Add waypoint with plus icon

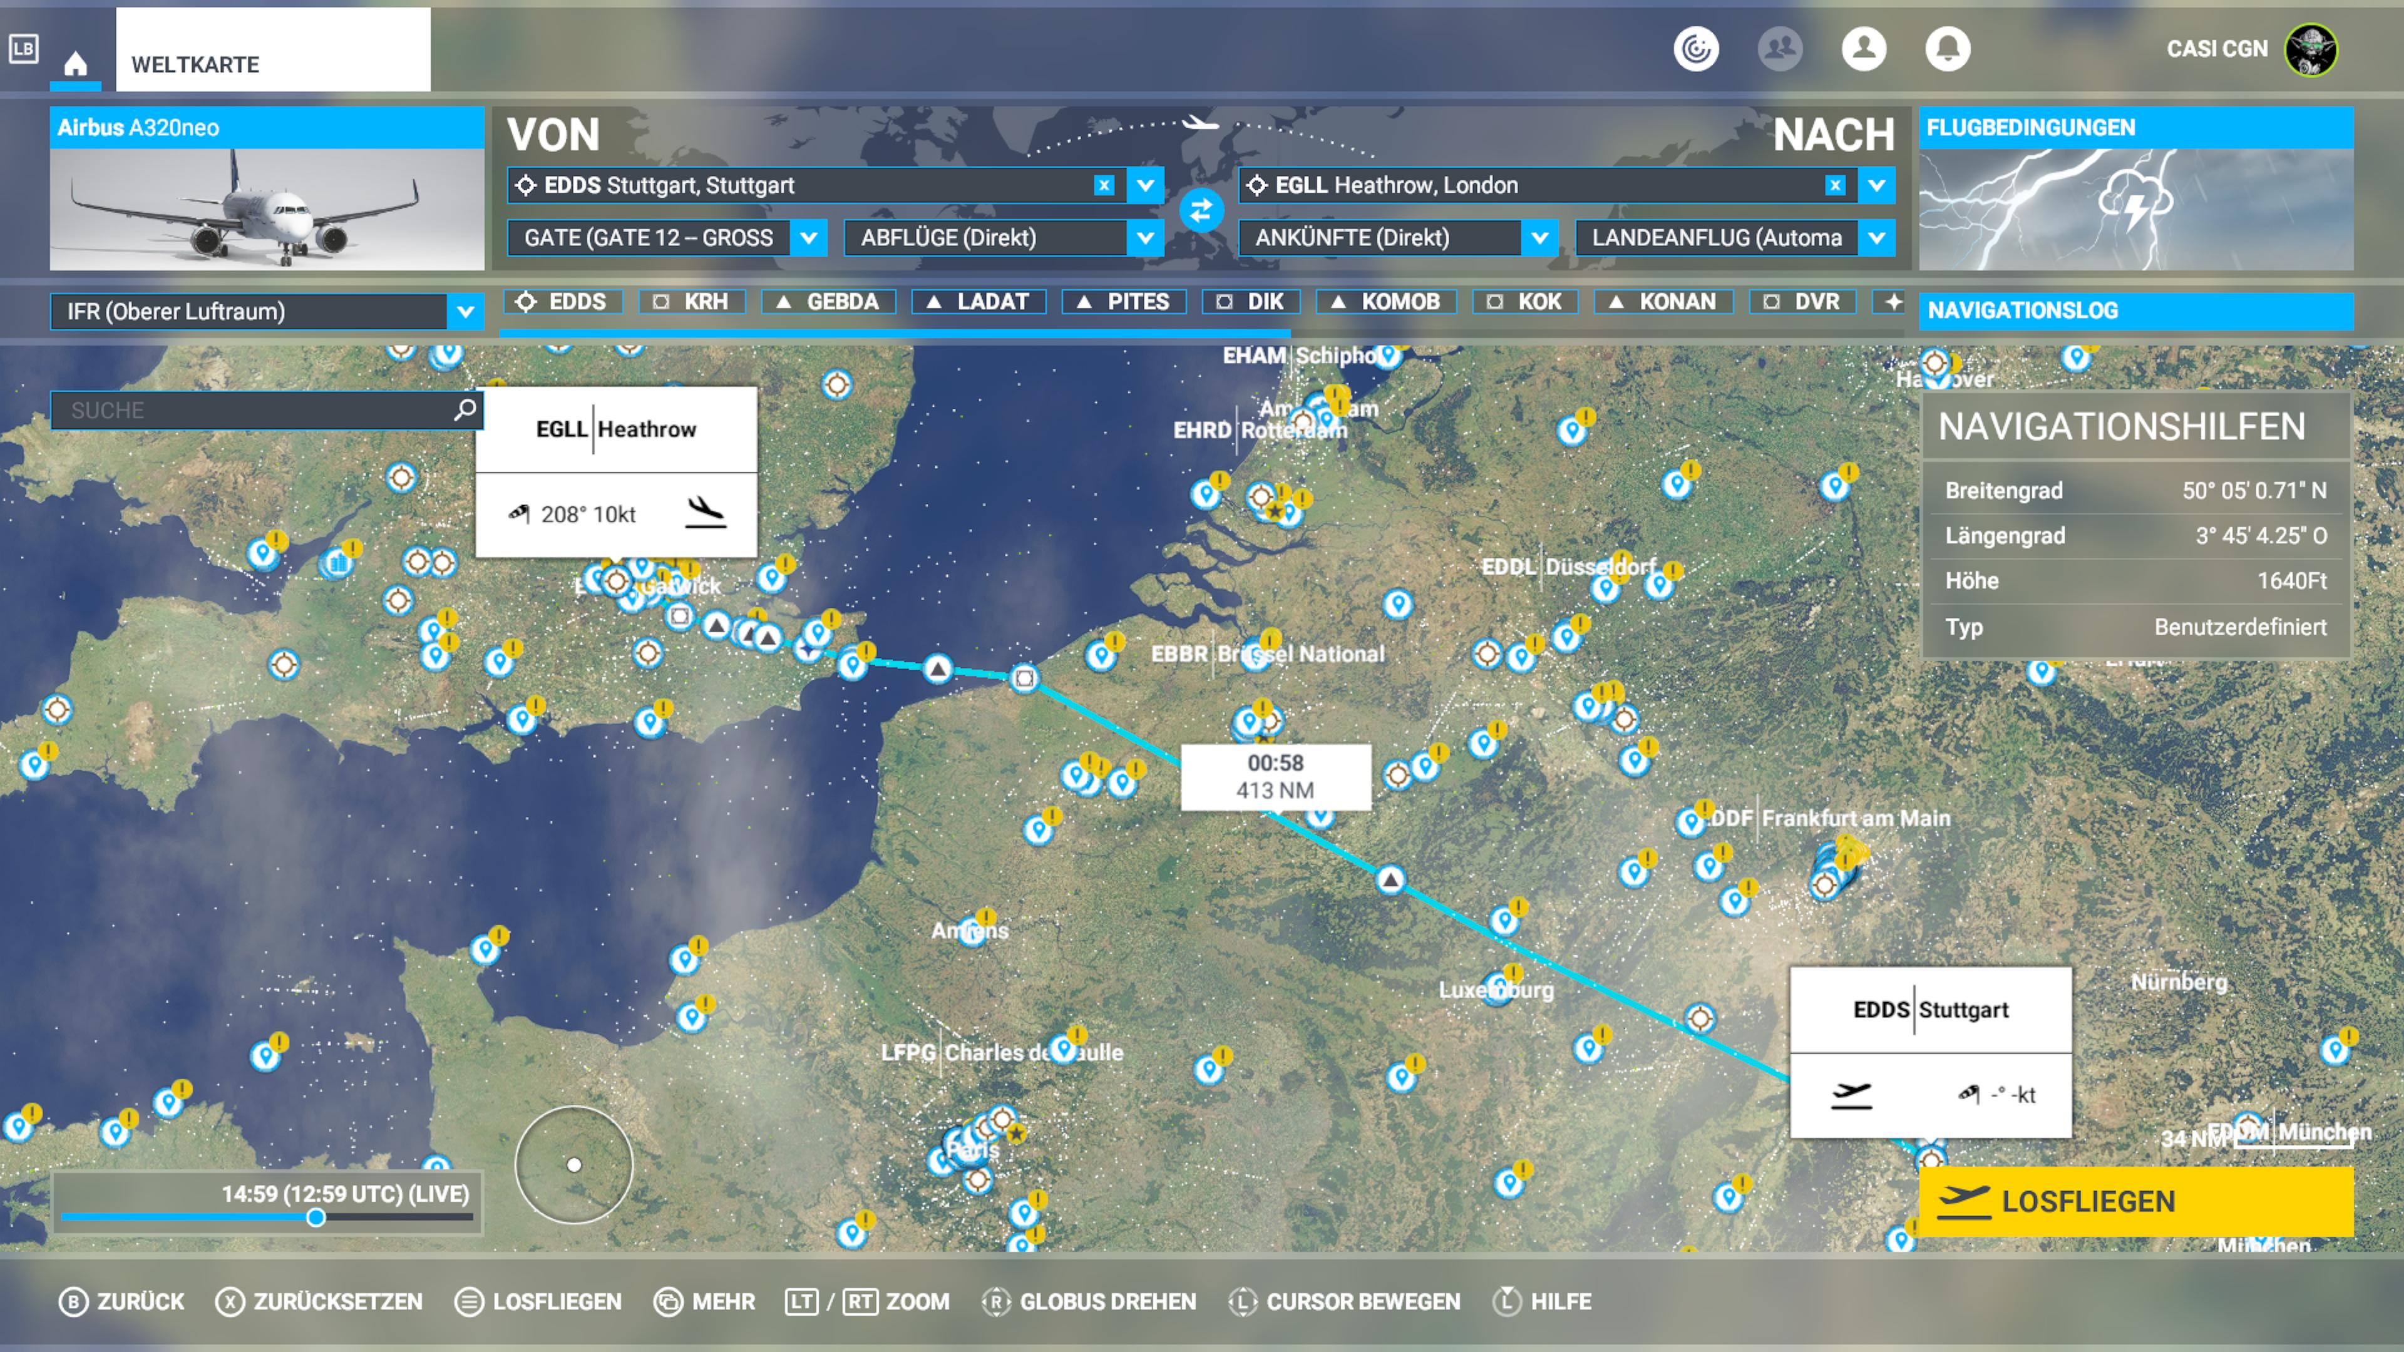1893,301
